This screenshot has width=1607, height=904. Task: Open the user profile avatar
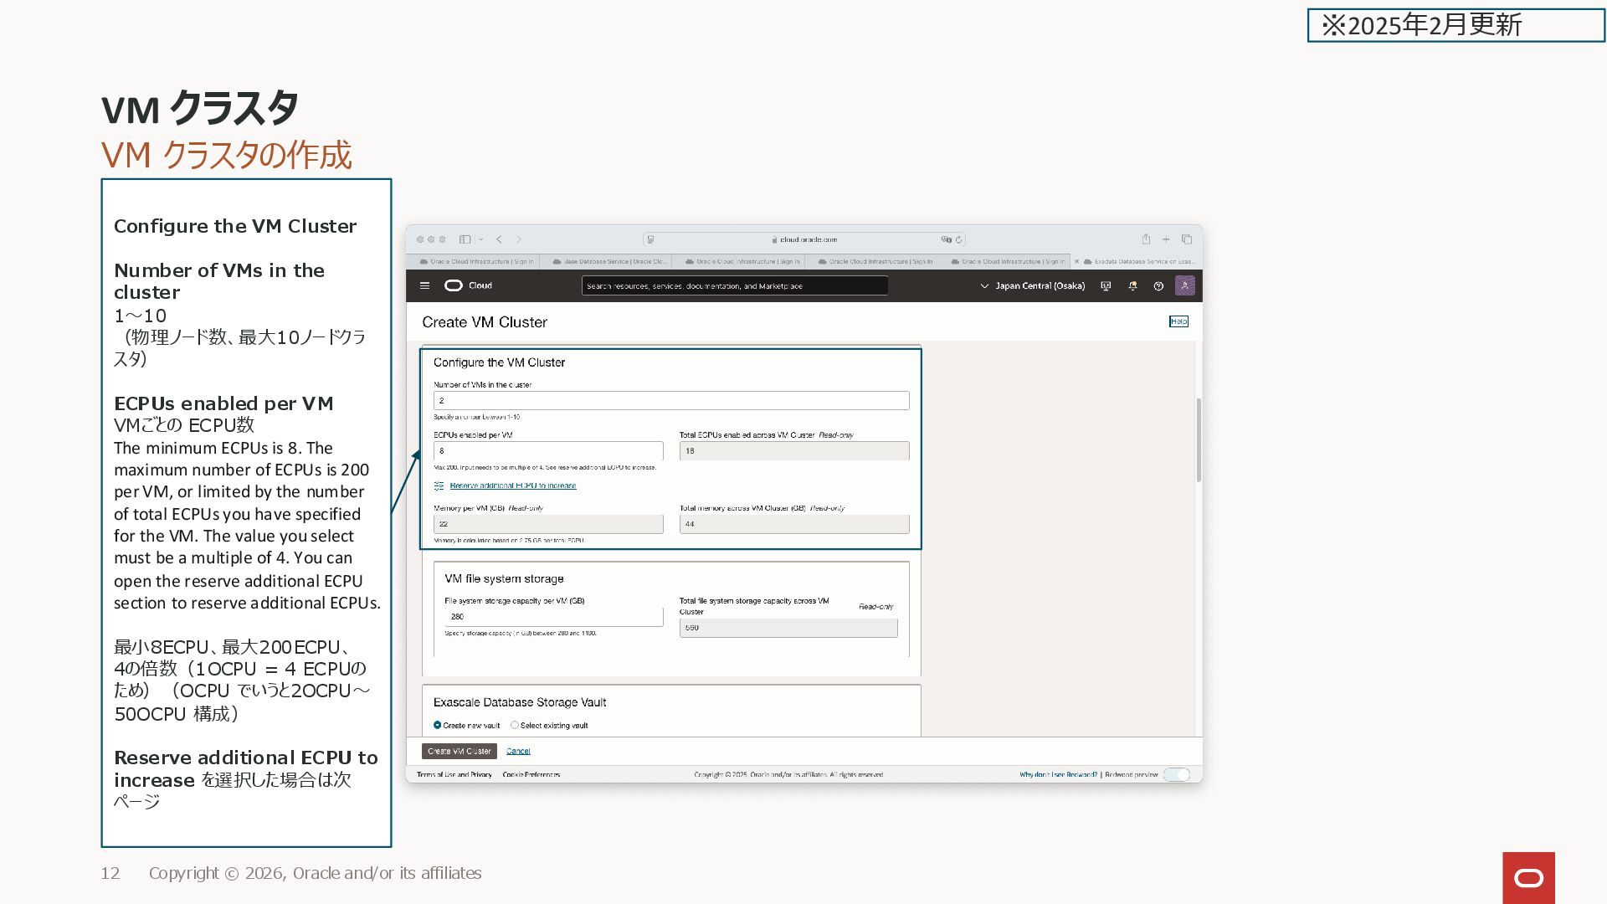[x=1184, y=285]
